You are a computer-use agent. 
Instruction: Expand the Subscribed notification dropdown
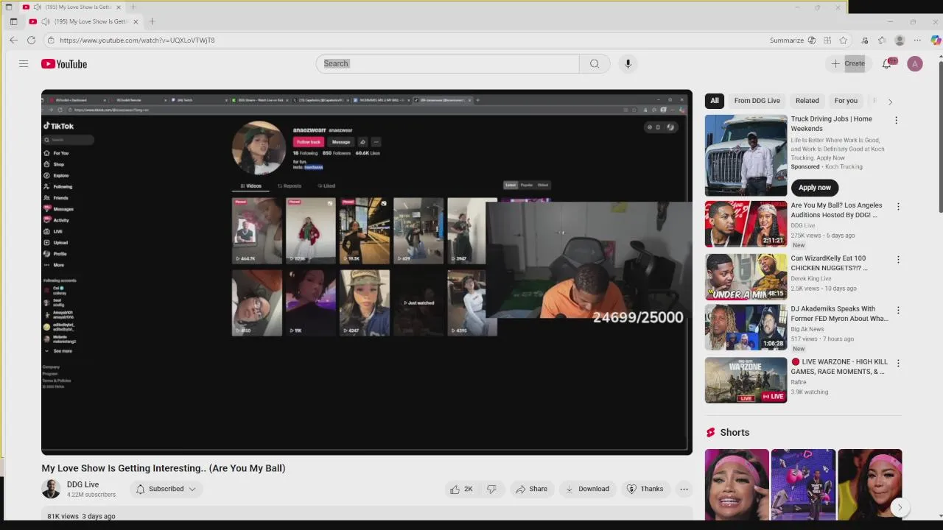click(x=166, y=489)
